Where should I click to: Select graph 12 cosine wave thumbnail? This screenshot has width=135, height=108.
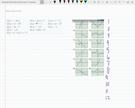pyautogui.click(x=98, y=72)
